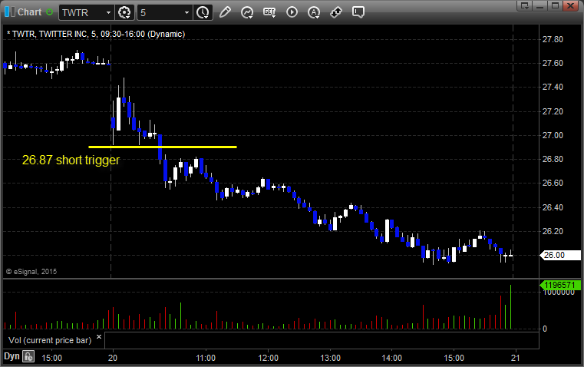Select the Vol (current price bar) tab
The width and height of the screenshot is (584, 367).
click(x=50, y=339)
